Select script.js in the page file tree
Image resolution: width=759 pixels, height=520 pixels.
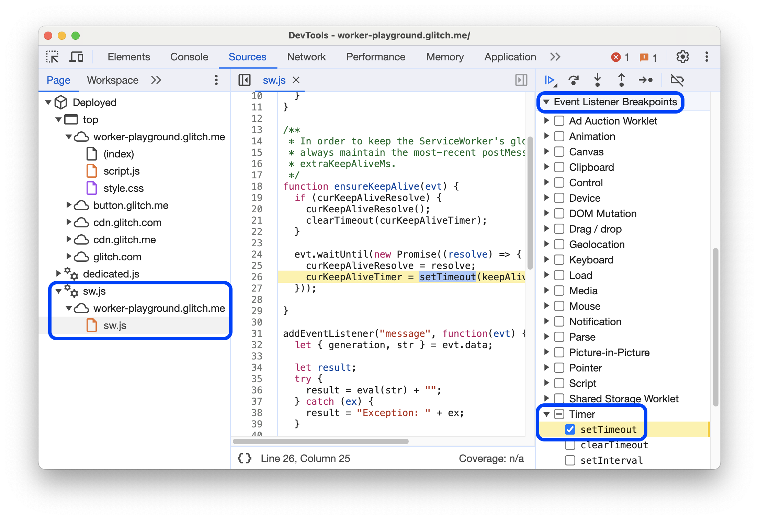[x=116, y=172]
